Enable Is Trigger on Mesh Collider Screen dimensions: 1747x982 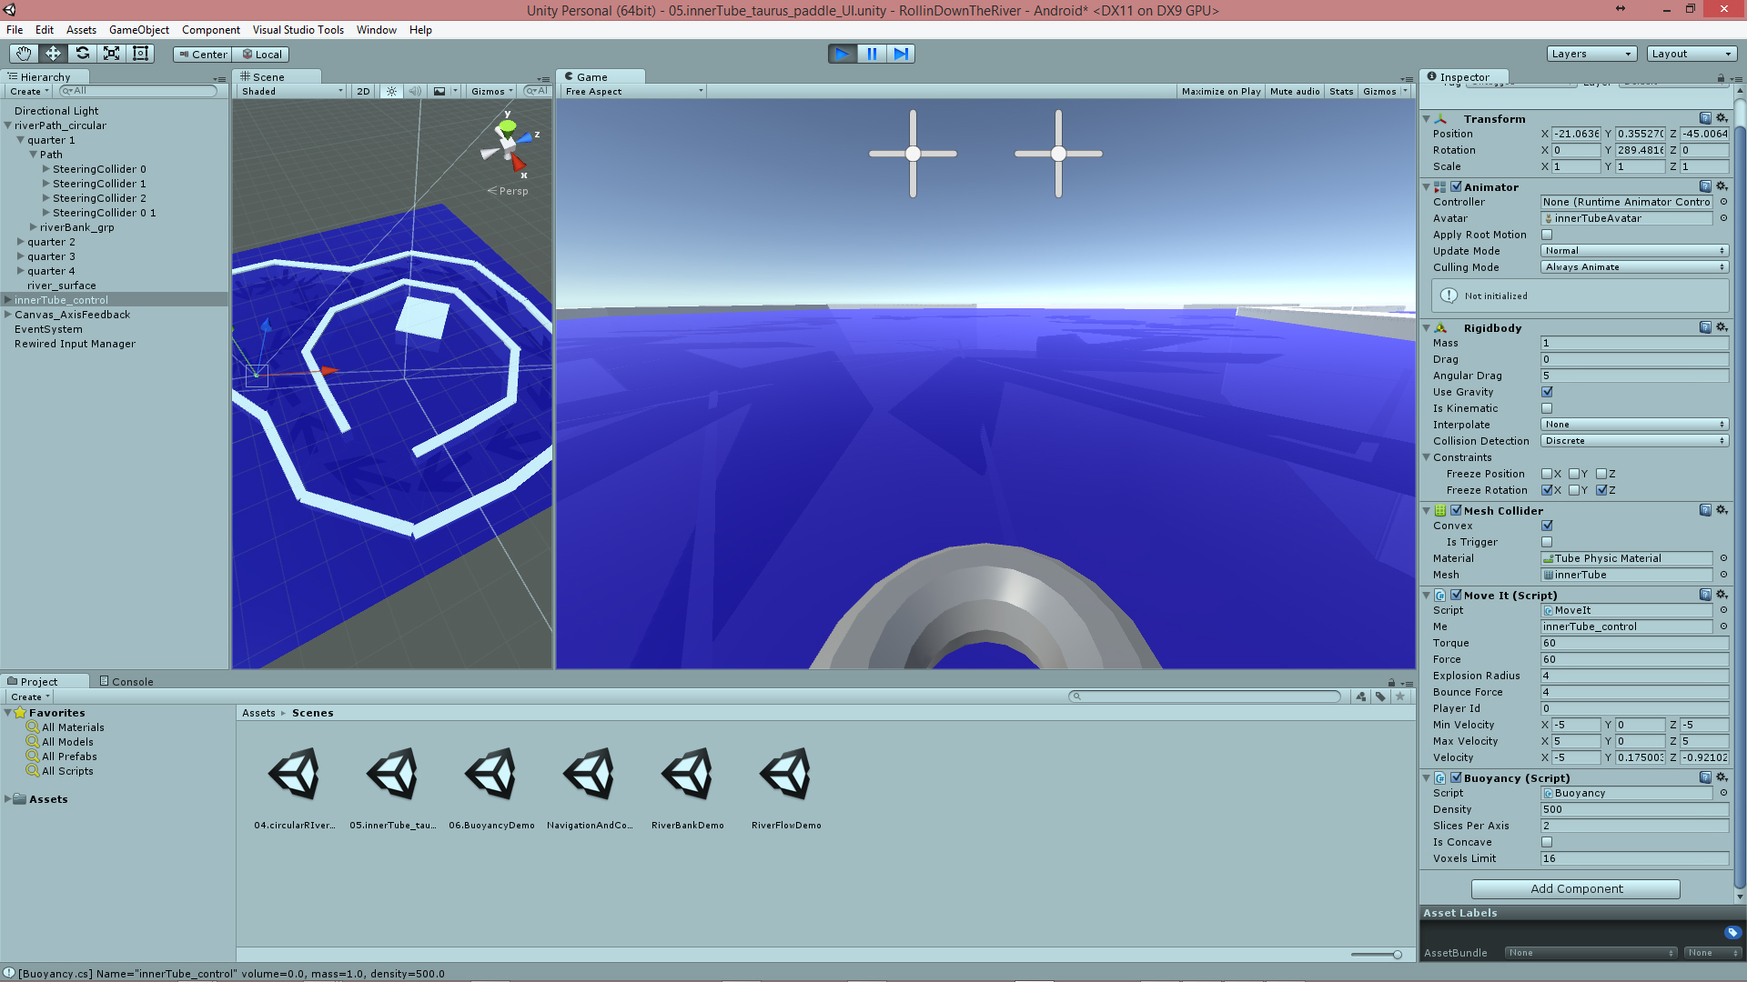[1547, 542]
